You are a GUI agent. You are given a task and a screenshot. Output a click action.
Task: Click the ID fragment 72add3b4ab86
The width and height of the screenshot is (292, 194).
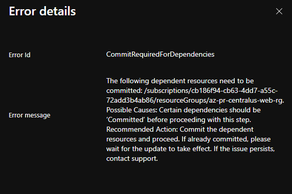(x=130, y=101)
